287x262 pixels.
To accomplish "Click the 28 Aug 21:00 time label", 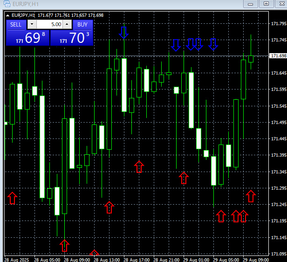I will [166, 260].
